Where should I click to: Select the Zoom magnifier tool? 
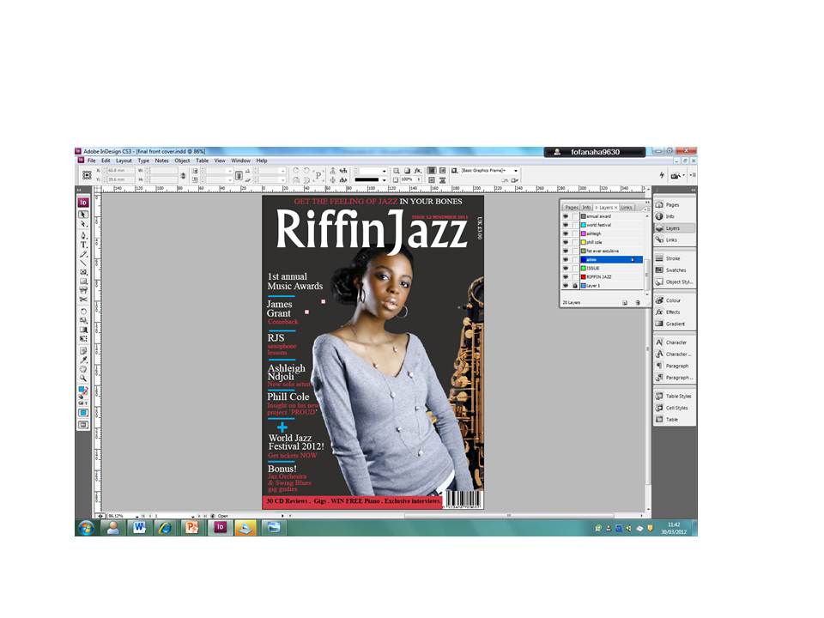tap(83, 378)
